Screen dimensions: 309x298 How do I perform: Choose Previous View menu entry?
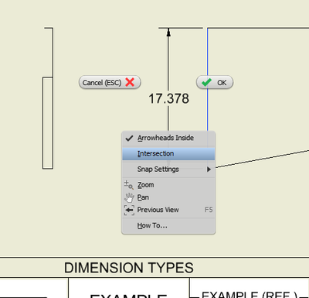click(168, 210)
